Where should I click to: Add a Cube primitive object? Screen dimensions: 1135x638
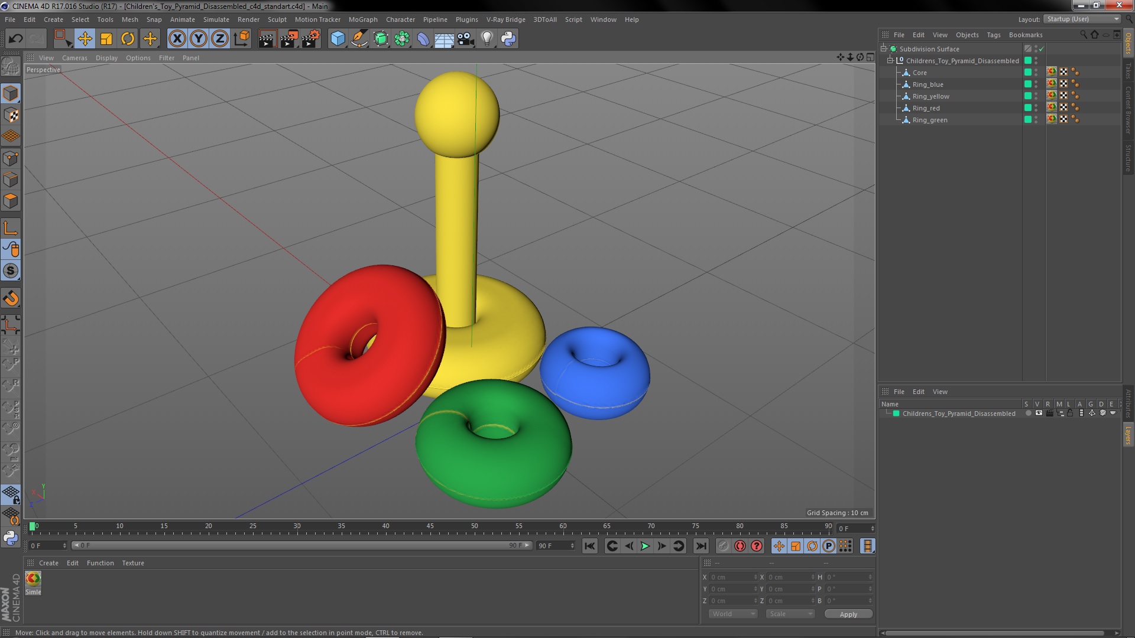click(x=338, y=39)
